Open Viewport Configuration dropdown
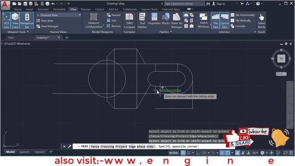 pos(94,20)
